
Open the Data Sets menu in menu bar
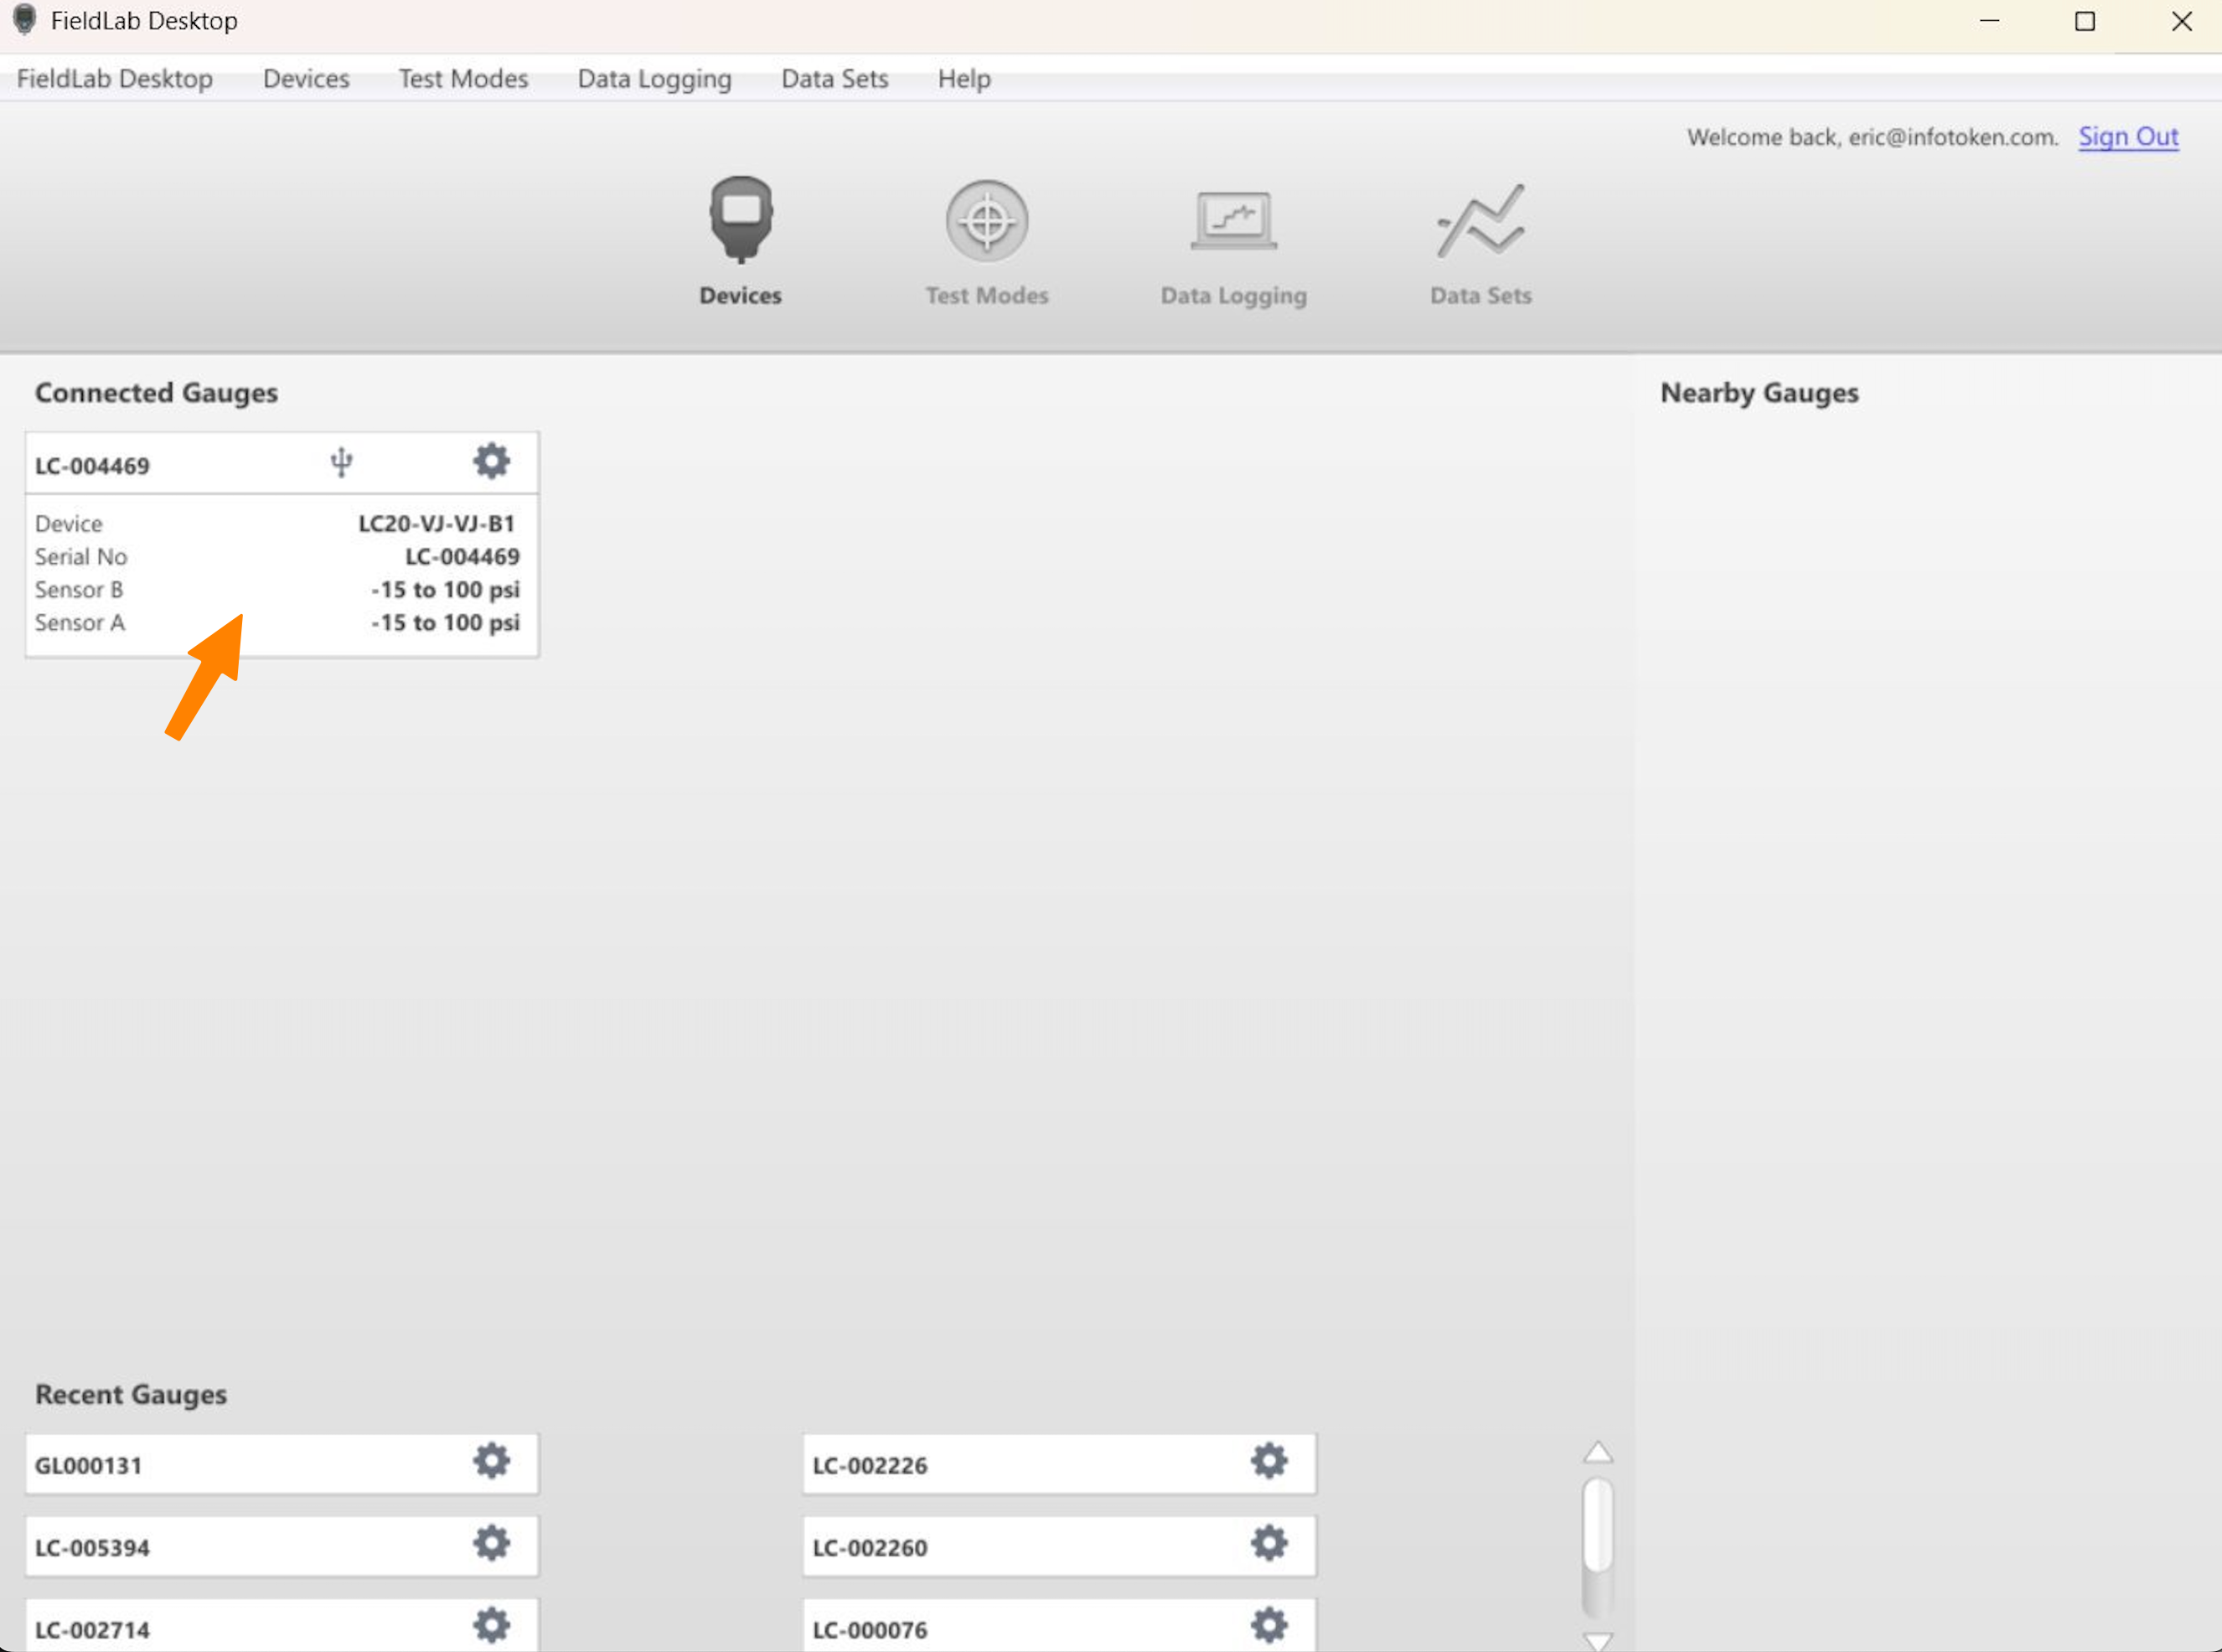[x=834, y=79]
